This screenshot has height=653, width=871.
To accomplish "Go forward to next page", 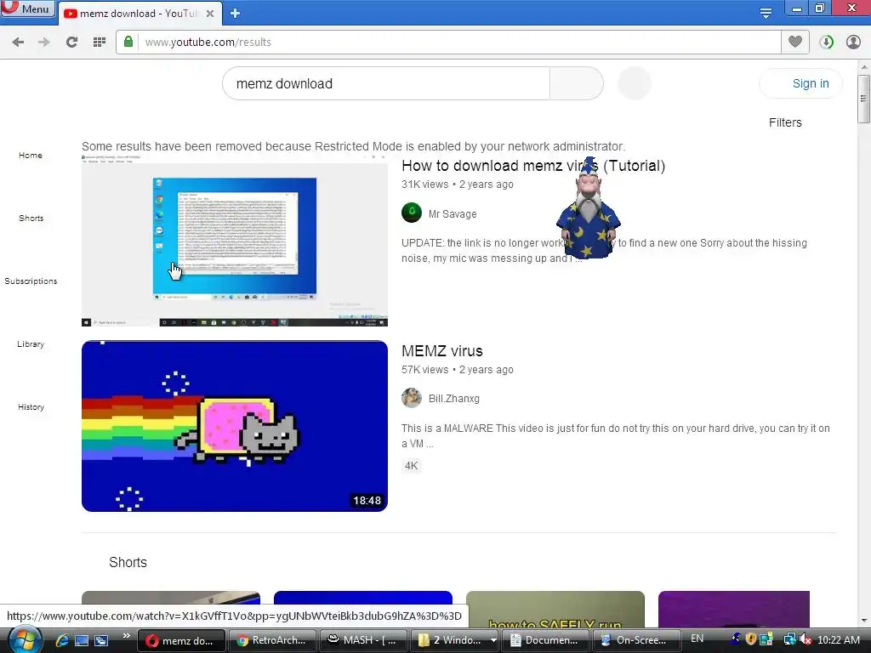I will click(44, 43).
